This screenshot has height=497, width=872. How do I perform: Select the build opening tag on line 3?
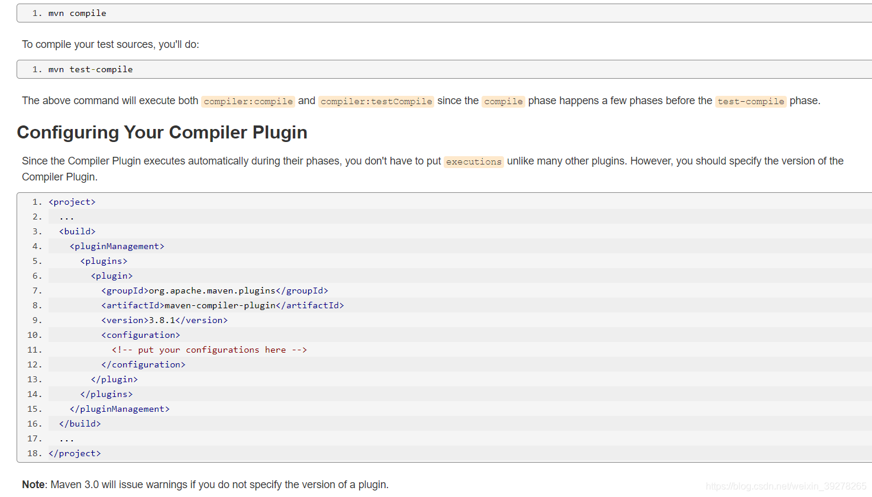click(x=77, y=231)
